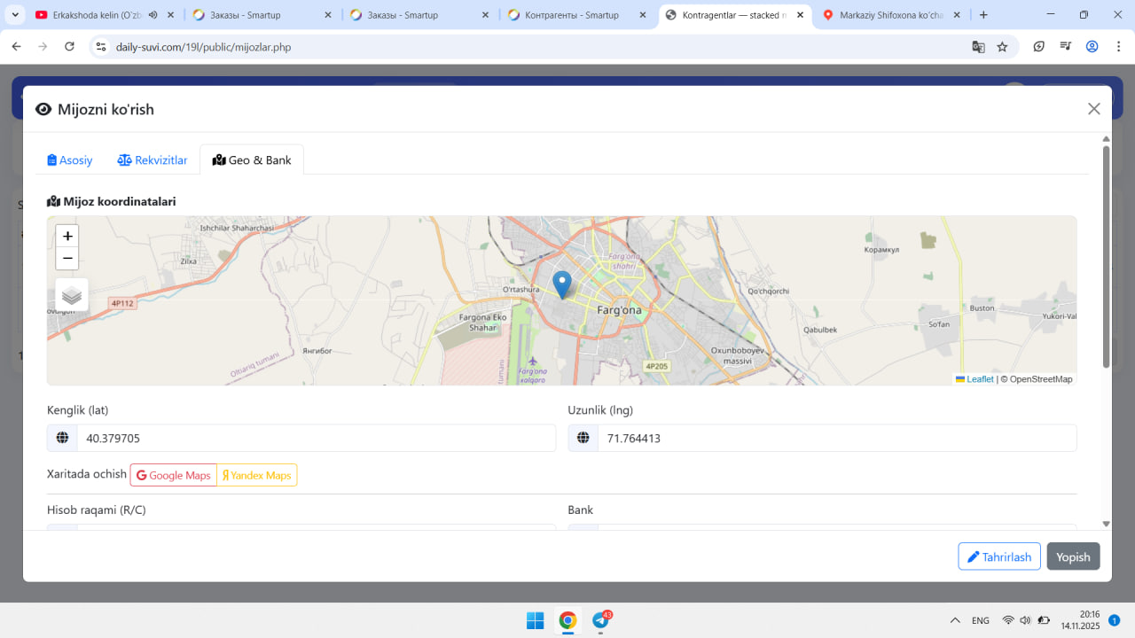Mute the Erkakshoda kelin YouTube tab

[x=153, y=15]
